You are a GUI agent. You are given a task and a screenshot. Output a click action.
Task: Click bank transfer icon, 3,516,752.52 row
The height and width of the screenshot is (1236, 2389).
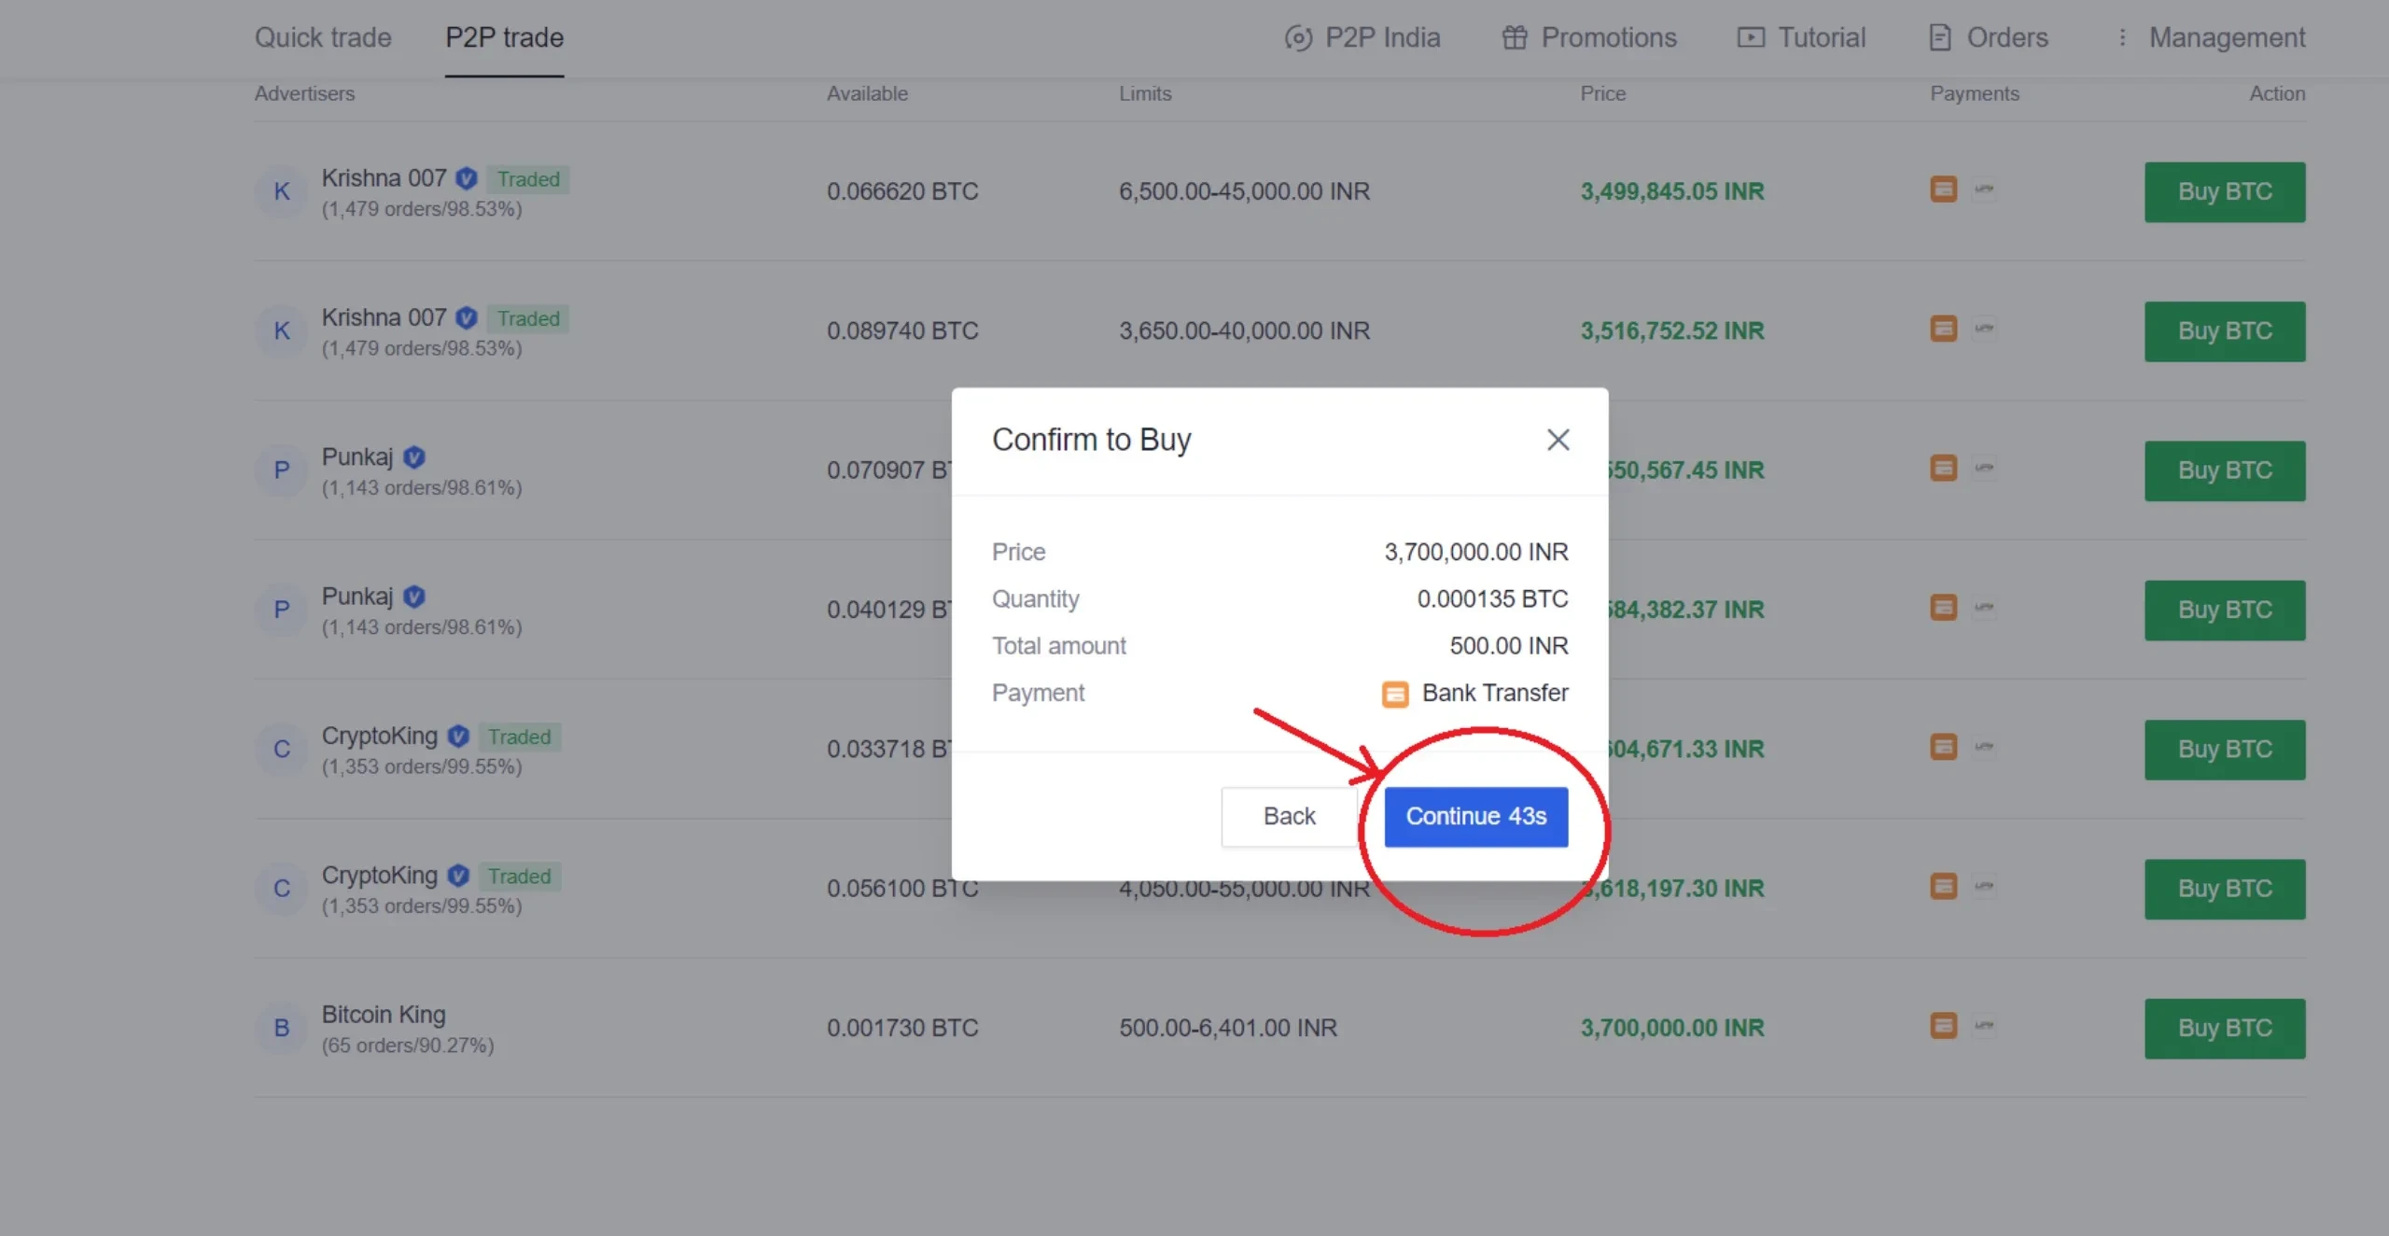(1944, 329)
